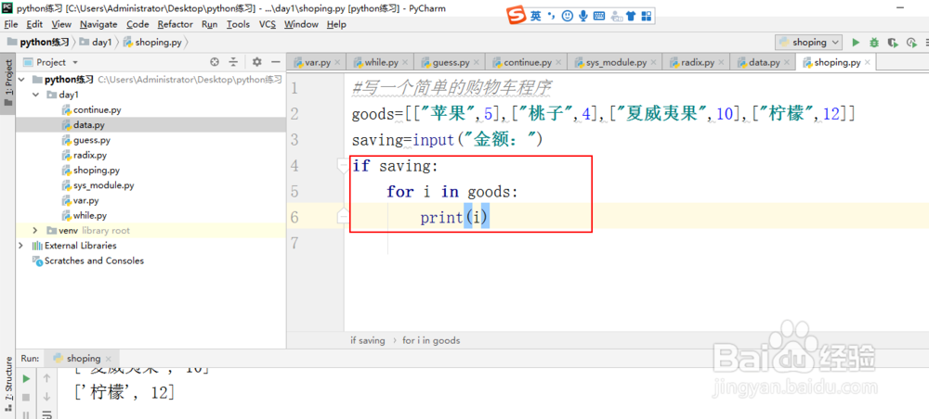Image resolution: width=929 pixels, height=419 pixels.
Task: Open the Help menu
Action: 336,24
